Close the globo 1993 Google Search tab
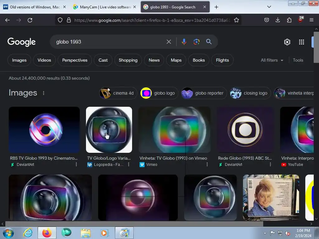 tap(205, 7)
